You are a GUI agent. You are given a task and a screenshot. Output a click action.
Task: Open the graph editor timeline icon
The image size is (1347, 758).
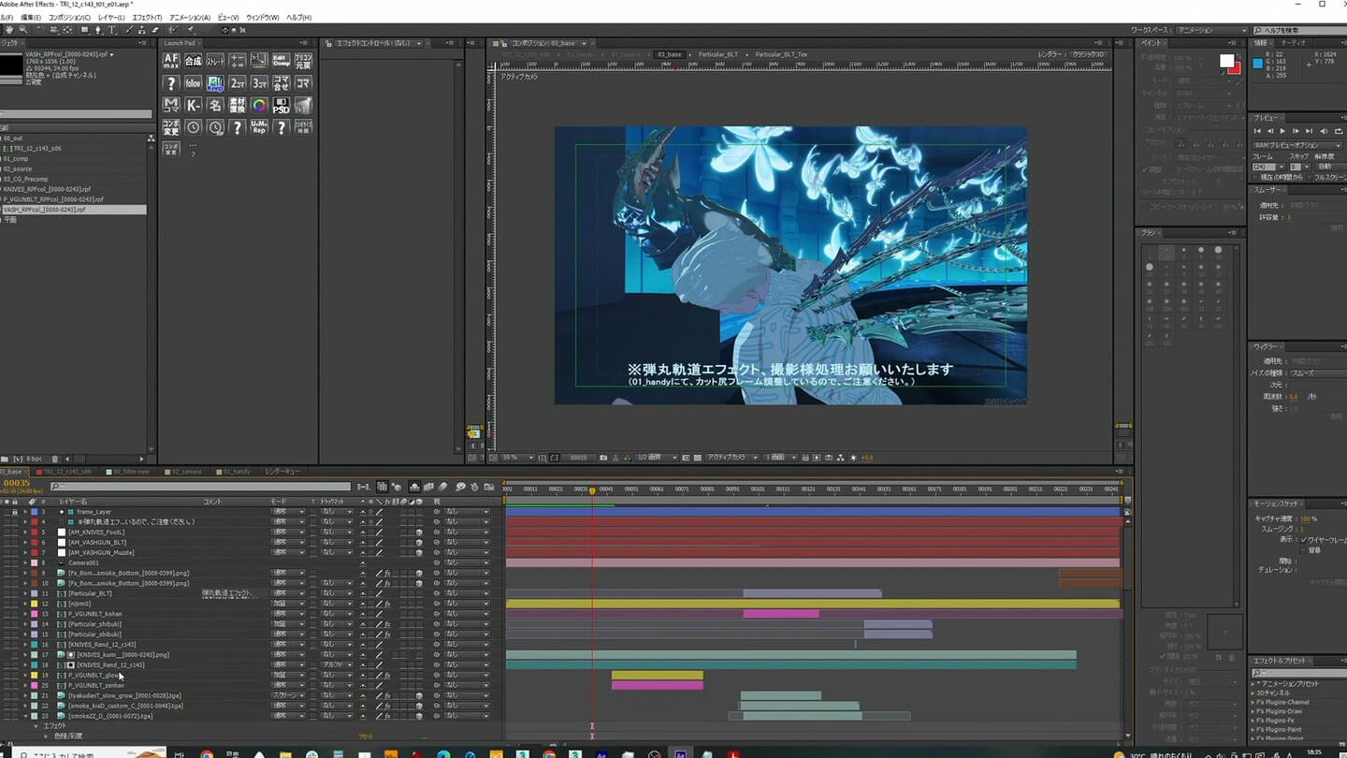[x=488, y=487]
